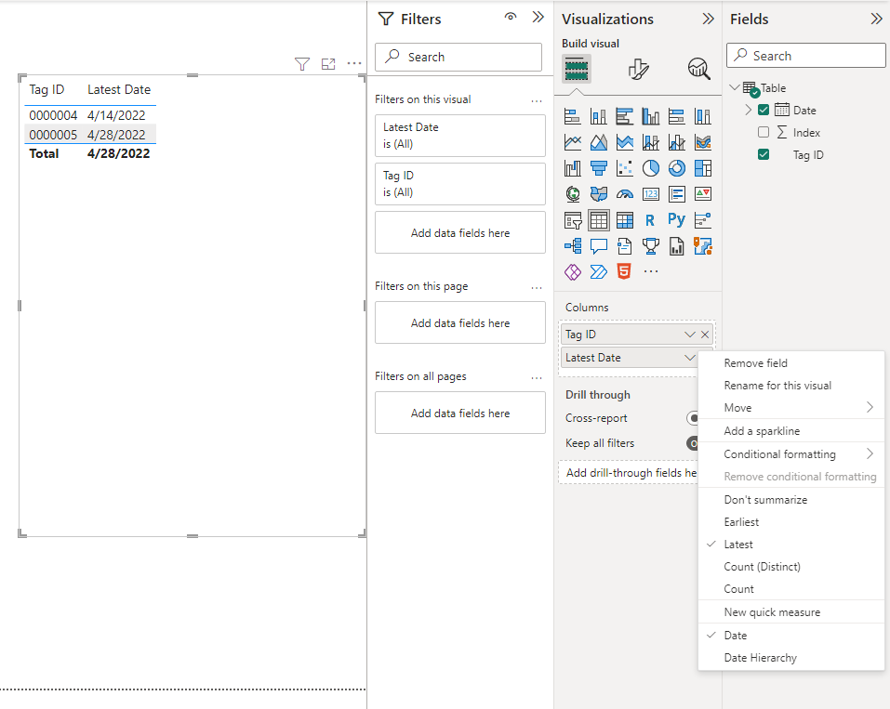The image size is (890, 709).
Task: Collapse the Fields pane
Action: (876, 19)
